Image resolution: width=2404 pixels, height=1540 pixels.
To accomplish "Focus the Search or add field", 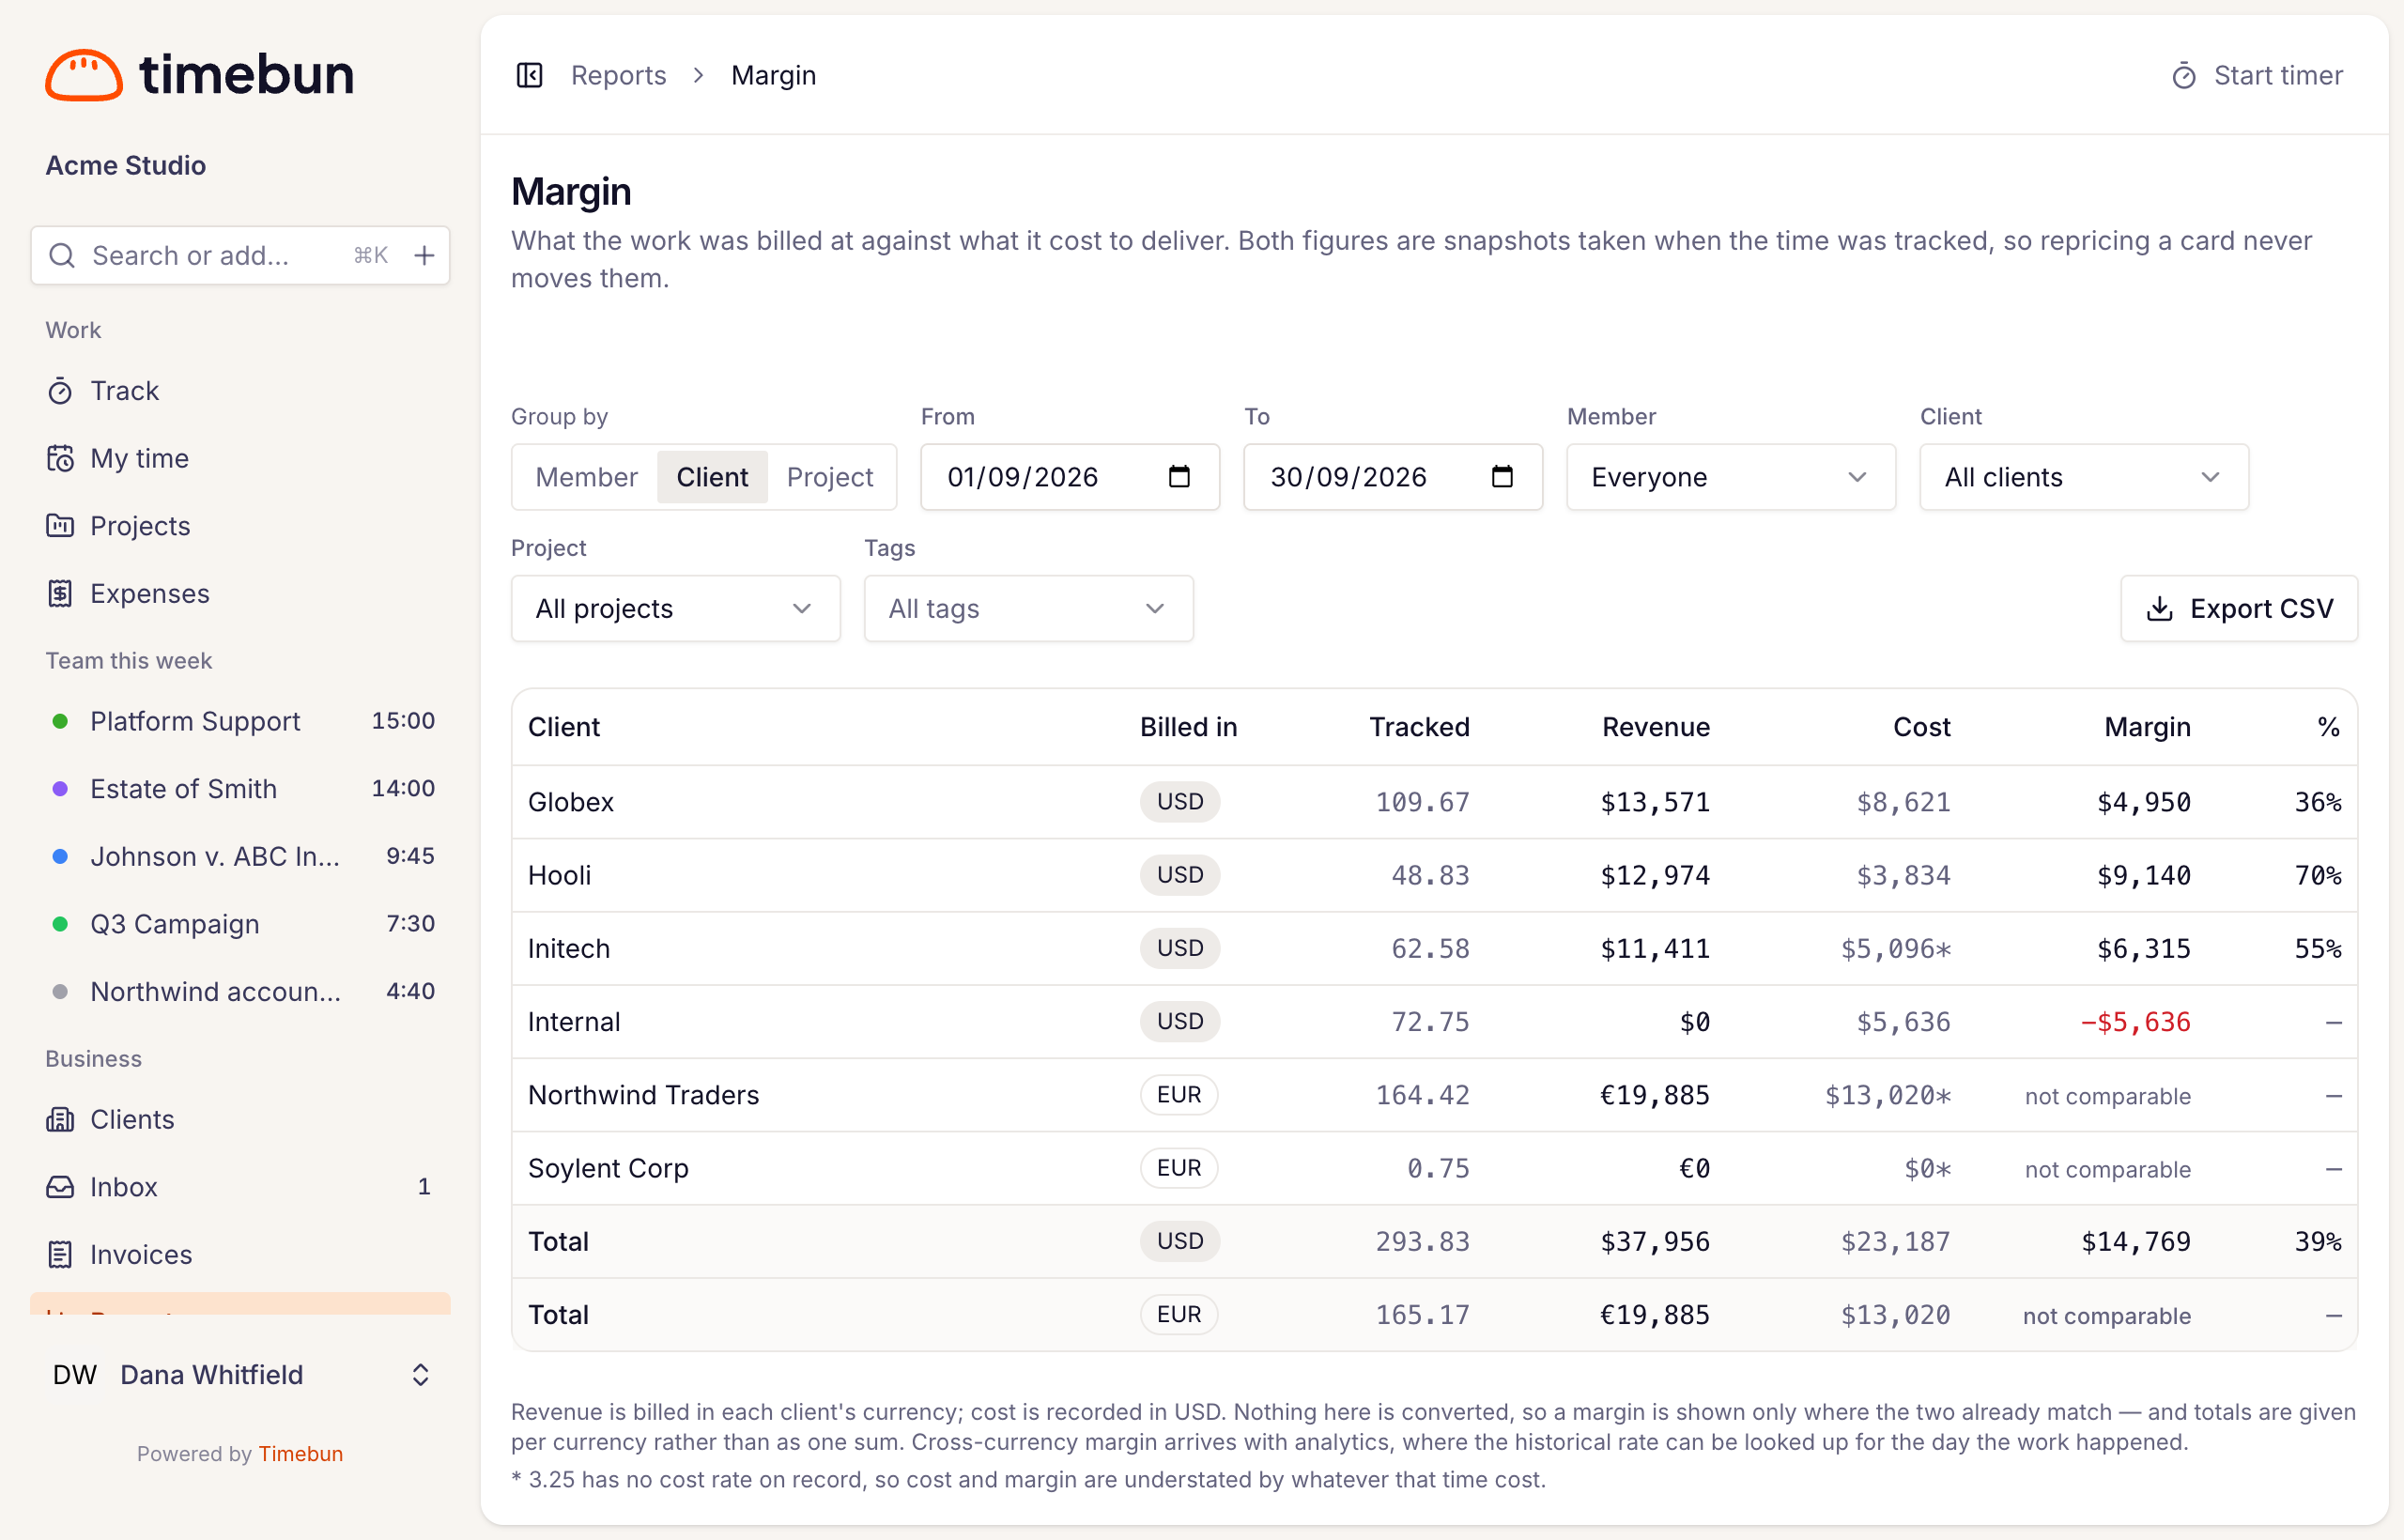I will pos(240,256).
